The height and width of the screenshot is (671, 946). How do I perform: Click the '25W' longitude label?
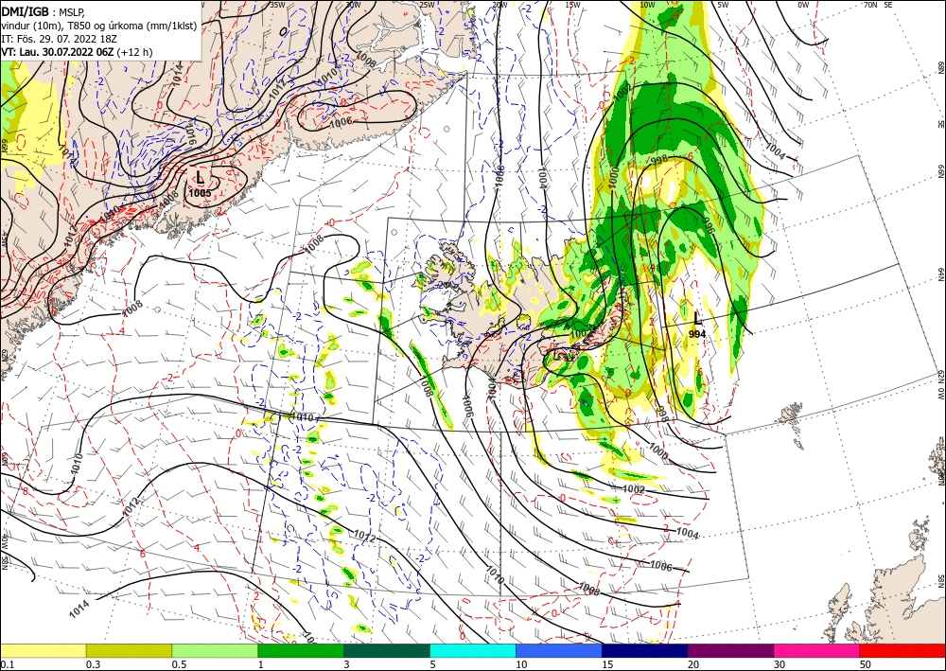pyautogui.click(x=428, y=5)
